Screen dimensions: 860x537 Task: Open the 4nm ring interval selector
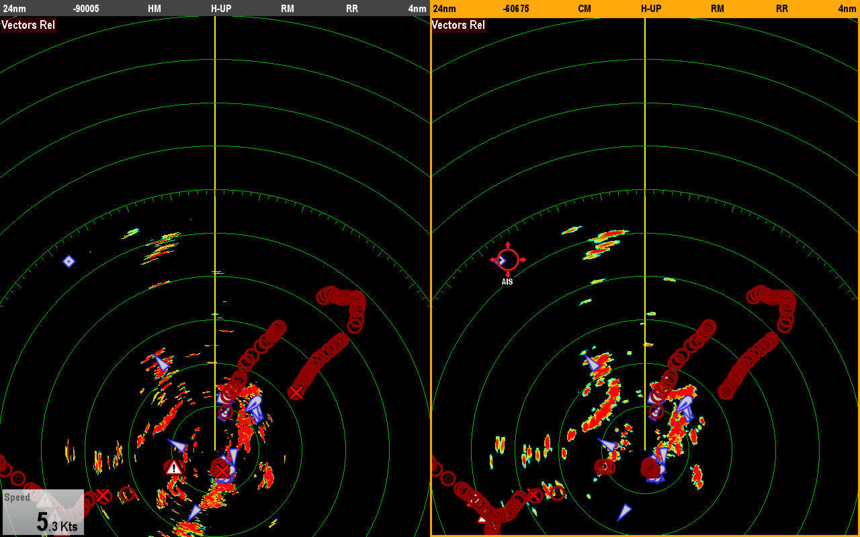pyautogui.click(x=416, y=9)
